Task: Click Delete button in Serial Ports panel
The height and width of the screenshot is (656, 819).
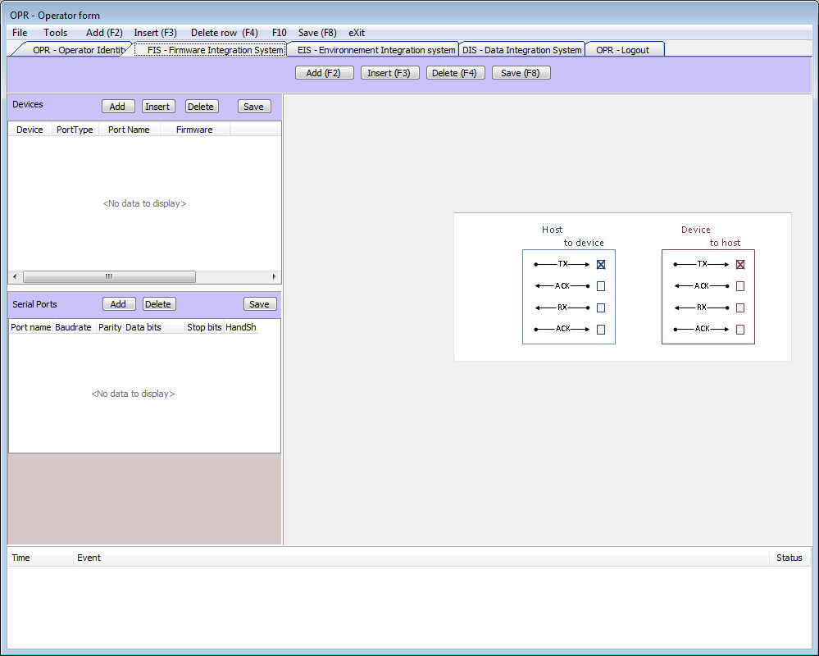Action: [158, 304]
